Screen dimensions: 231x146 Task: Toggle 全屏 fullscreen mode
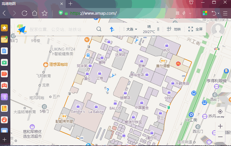coord(195,29)
